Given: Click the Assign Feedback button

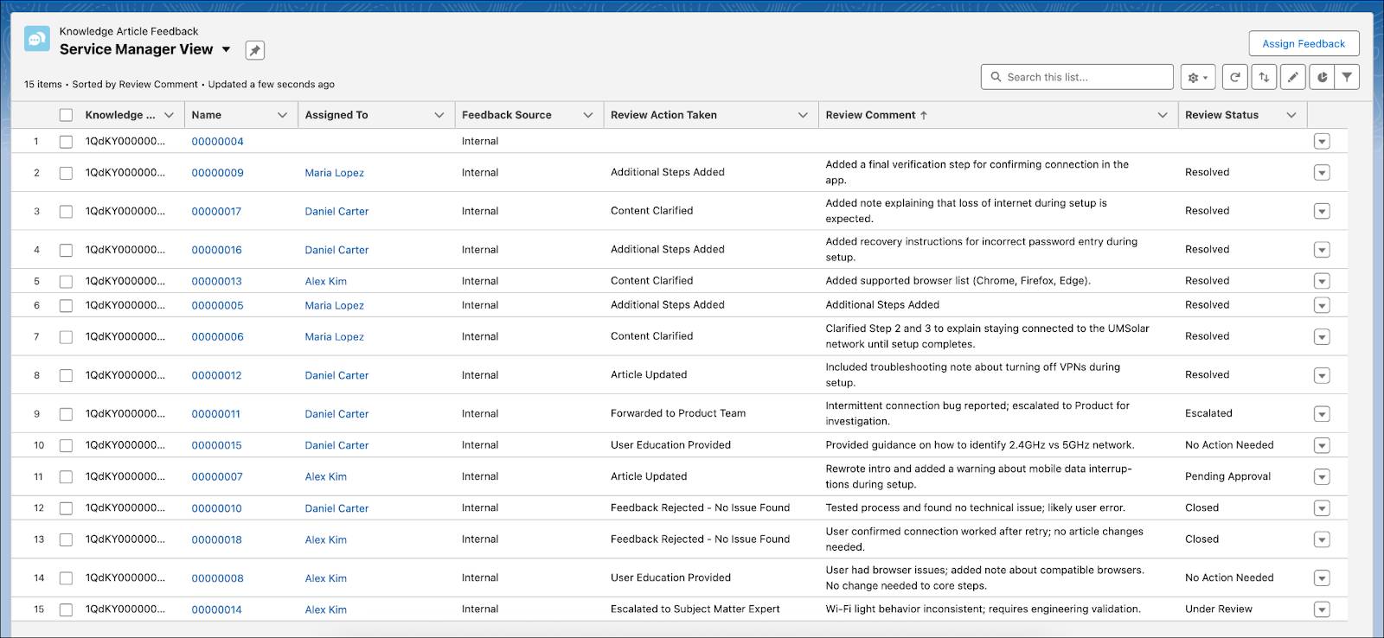Looking at the screenshot, I should [x=1304, y=44].
